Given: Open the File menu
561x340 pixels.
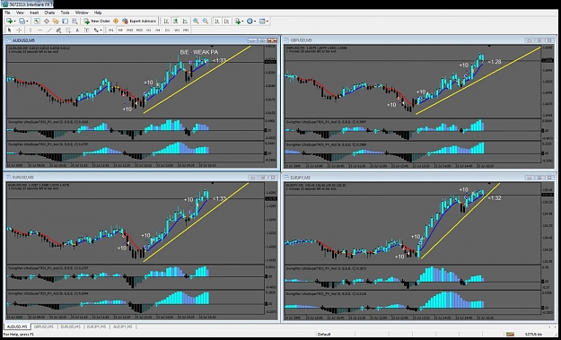Looking at the screenshot, I should (7, 13).
